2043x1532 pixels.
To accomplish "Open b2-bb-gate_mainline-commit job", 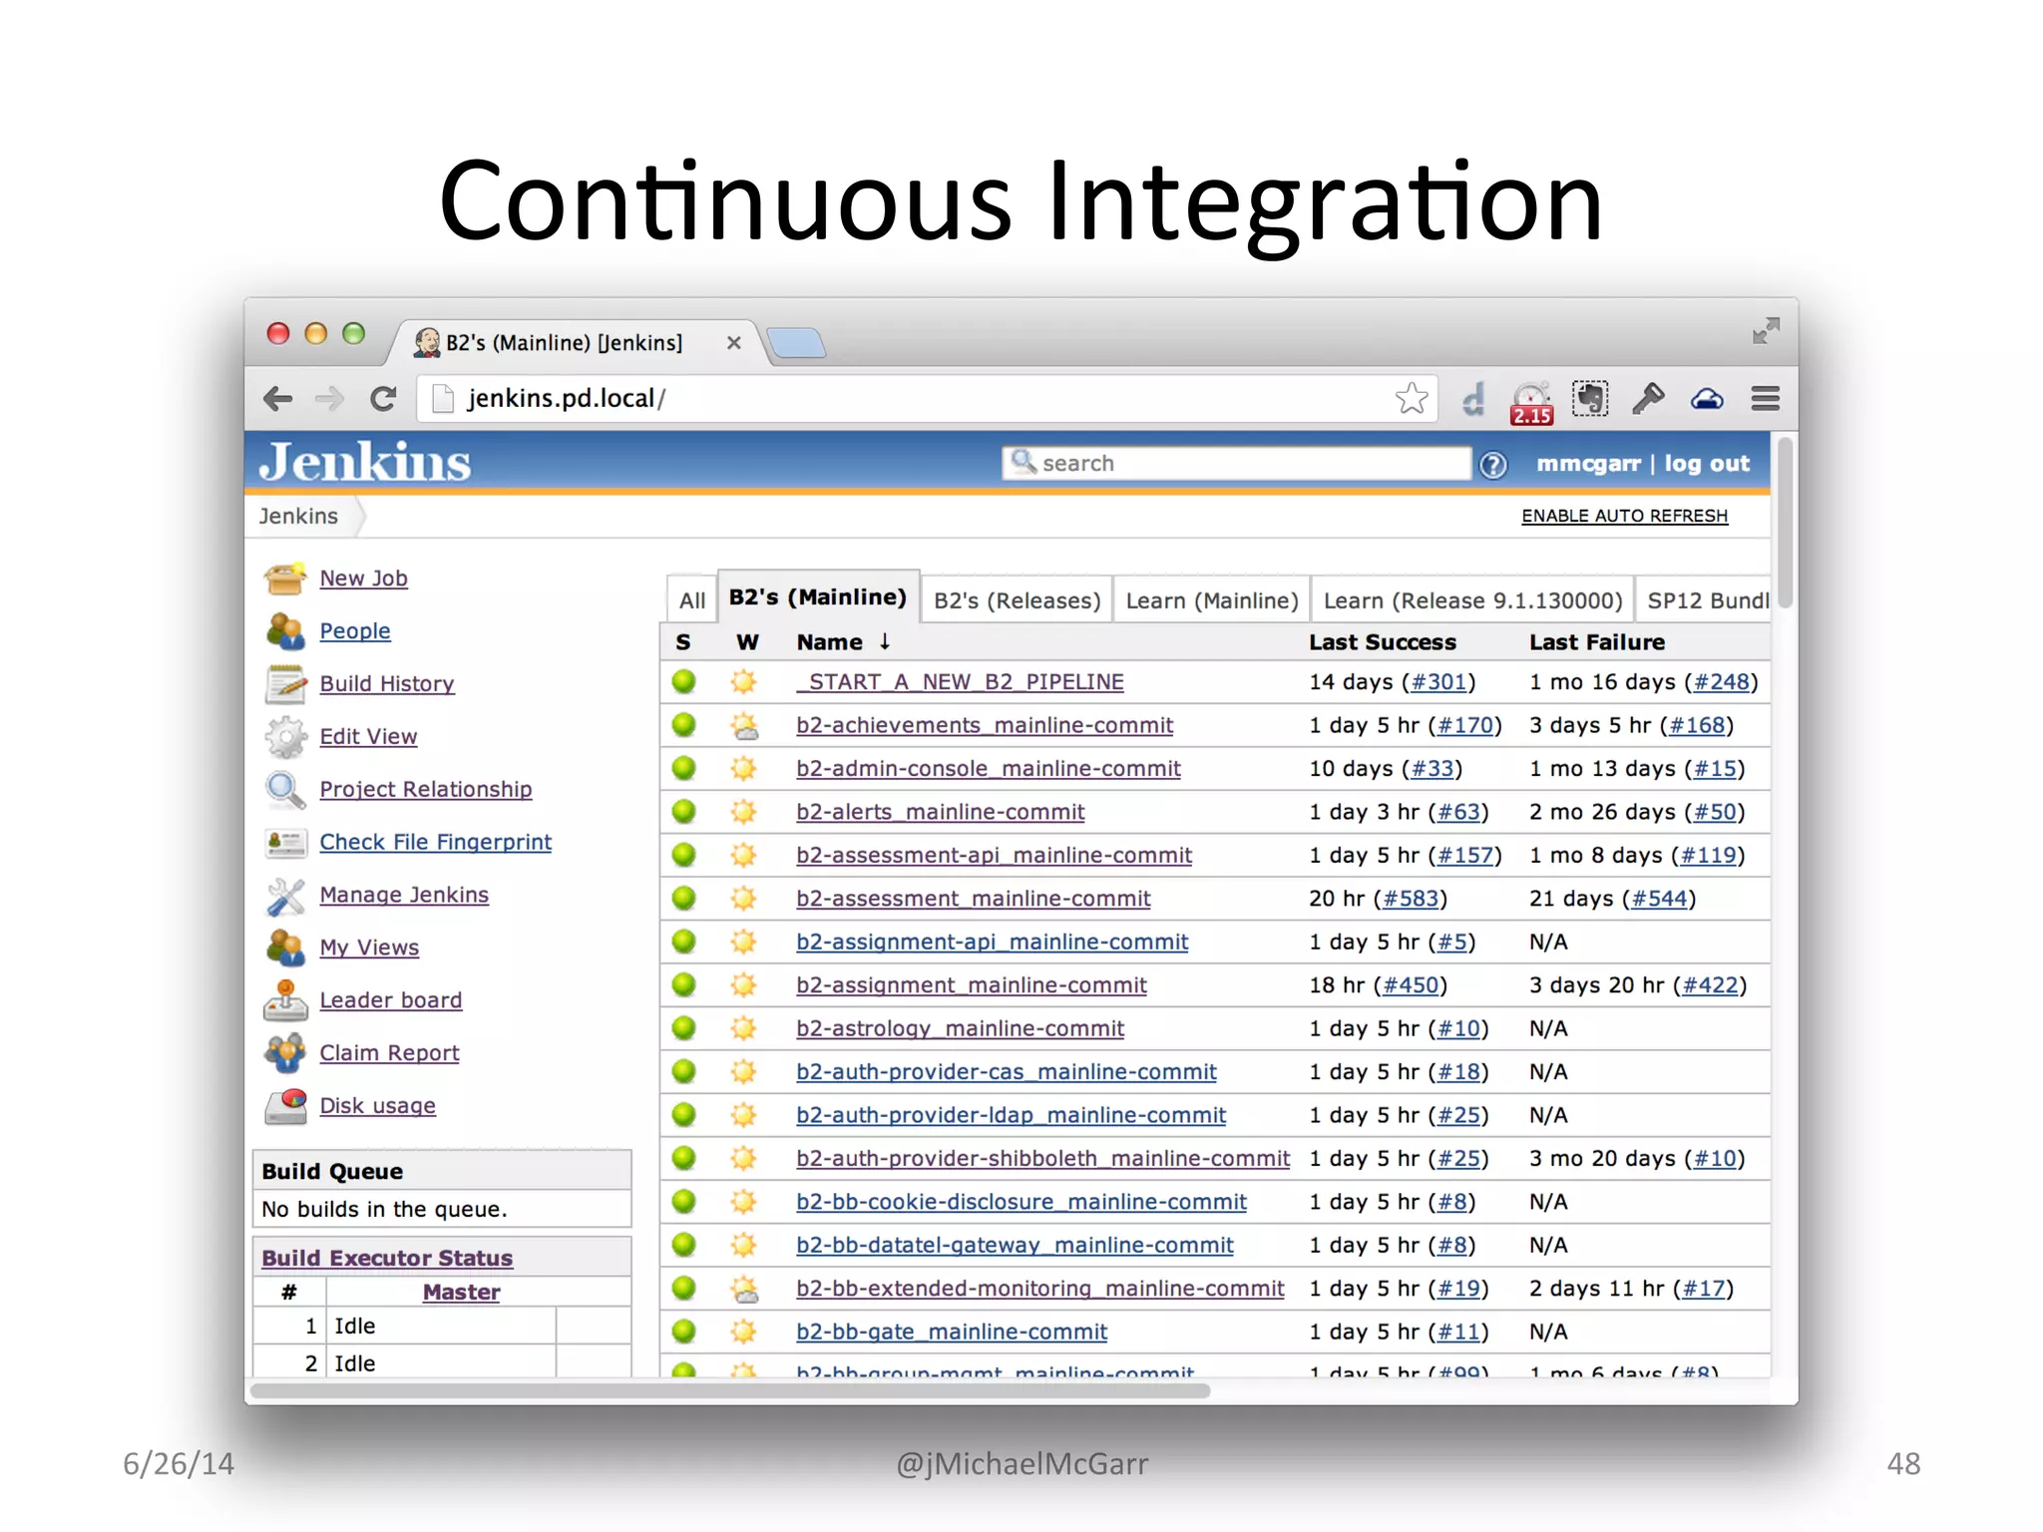I will click(x=952, y=1332).
